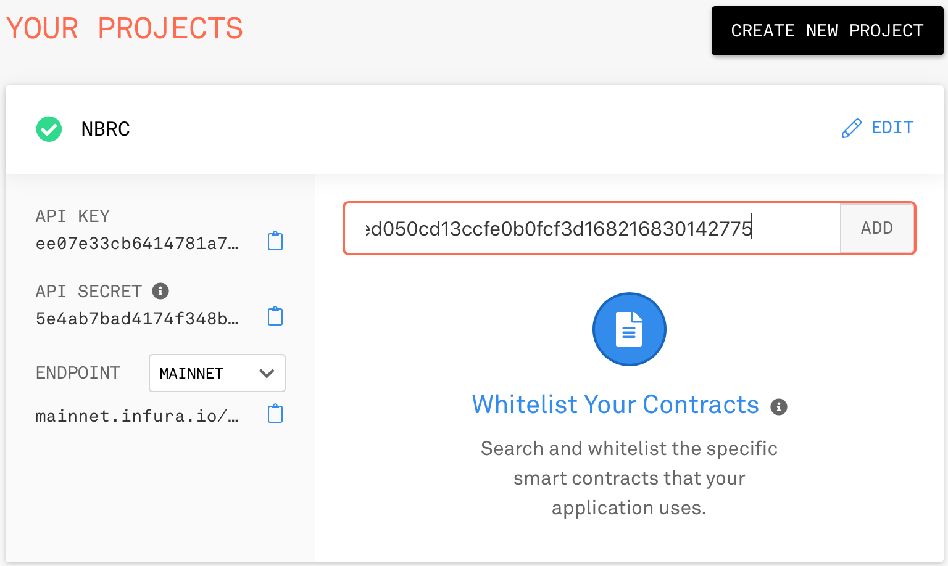Image resolution: width=948 pixels, height=566 pixels.
Task: Click the truncated API key value
Action: (137, 244)
